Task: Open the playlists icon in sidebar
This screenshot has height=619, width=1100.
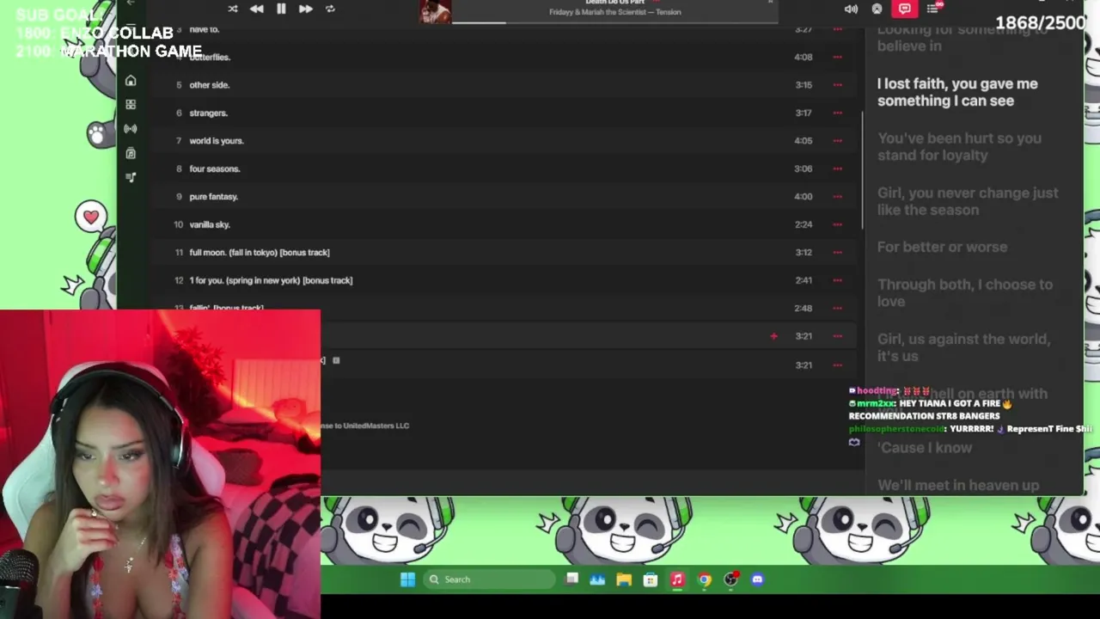Action: [131, 177]
